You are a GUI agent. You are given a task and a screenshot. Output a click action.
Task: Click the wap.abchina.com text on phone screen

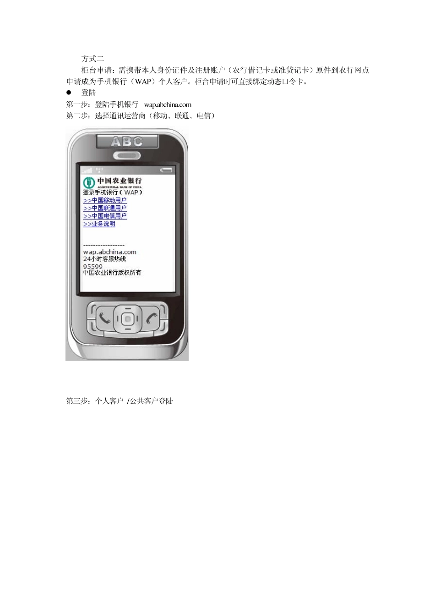[110, 252]
